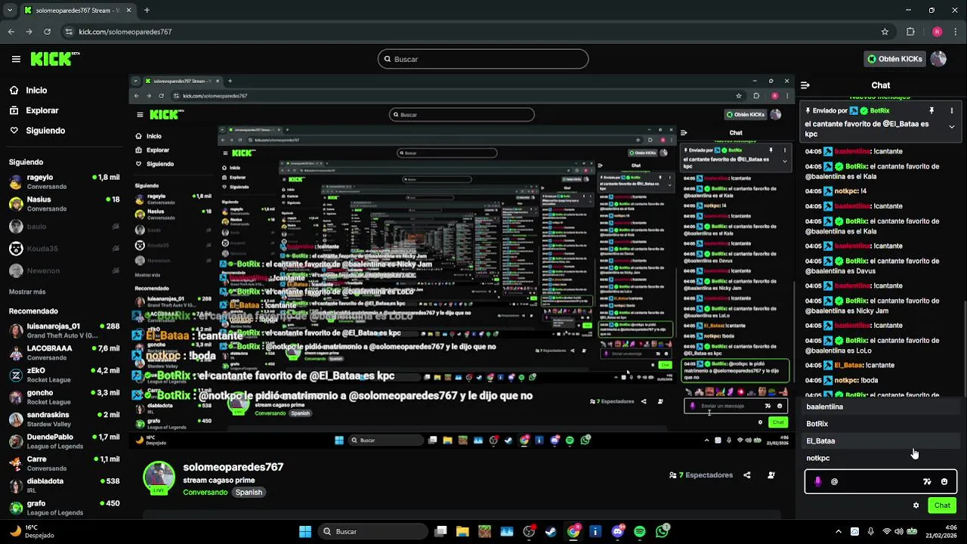This screenshot has height=544, width=967.
Task: Expand Mostrar más under Siguiendo list
Action: click(x=27, y=292)
